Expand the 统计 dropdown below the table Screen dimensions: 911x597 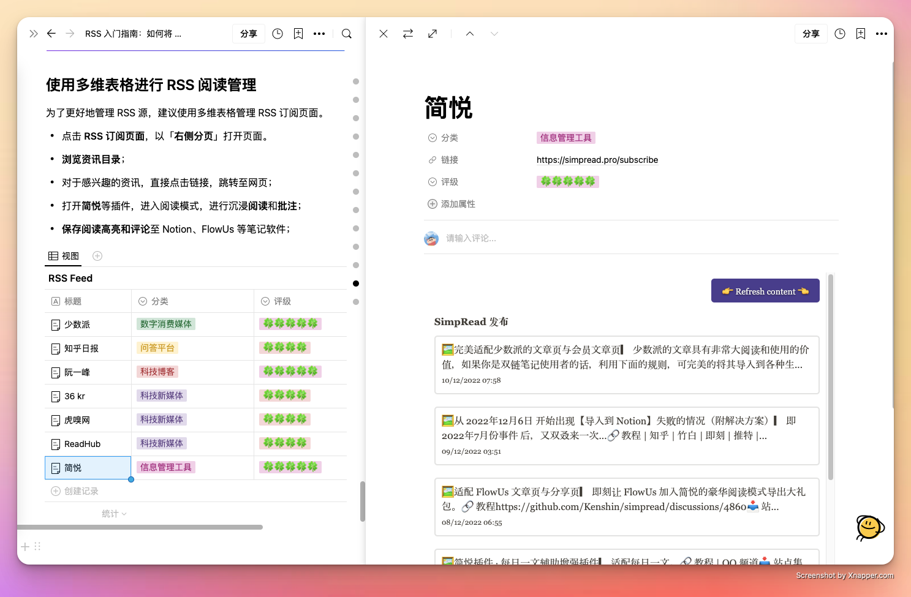click(113, 514)
